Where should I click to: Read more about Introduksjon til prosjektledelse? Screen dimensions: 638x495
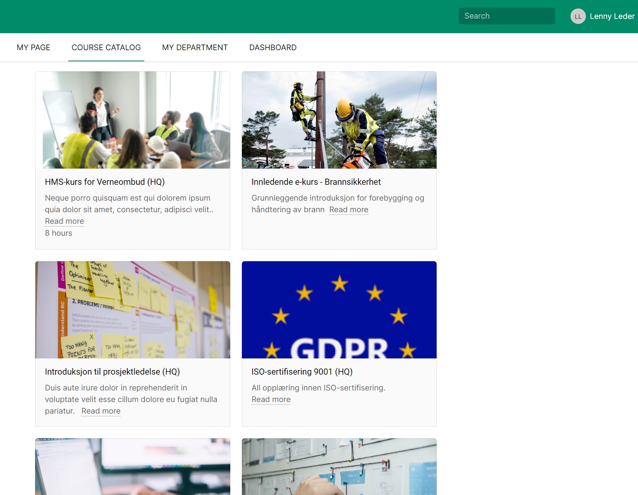(x=101, y=411)
